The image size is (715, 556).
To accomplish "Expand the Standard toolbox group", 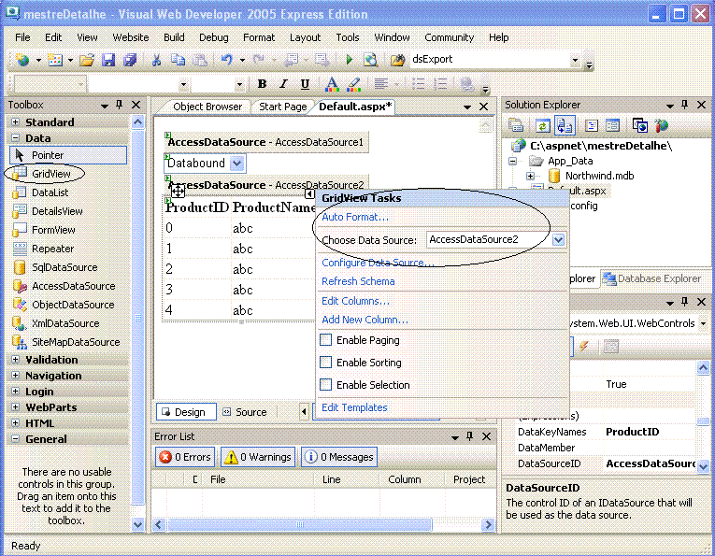I will 16,122.
